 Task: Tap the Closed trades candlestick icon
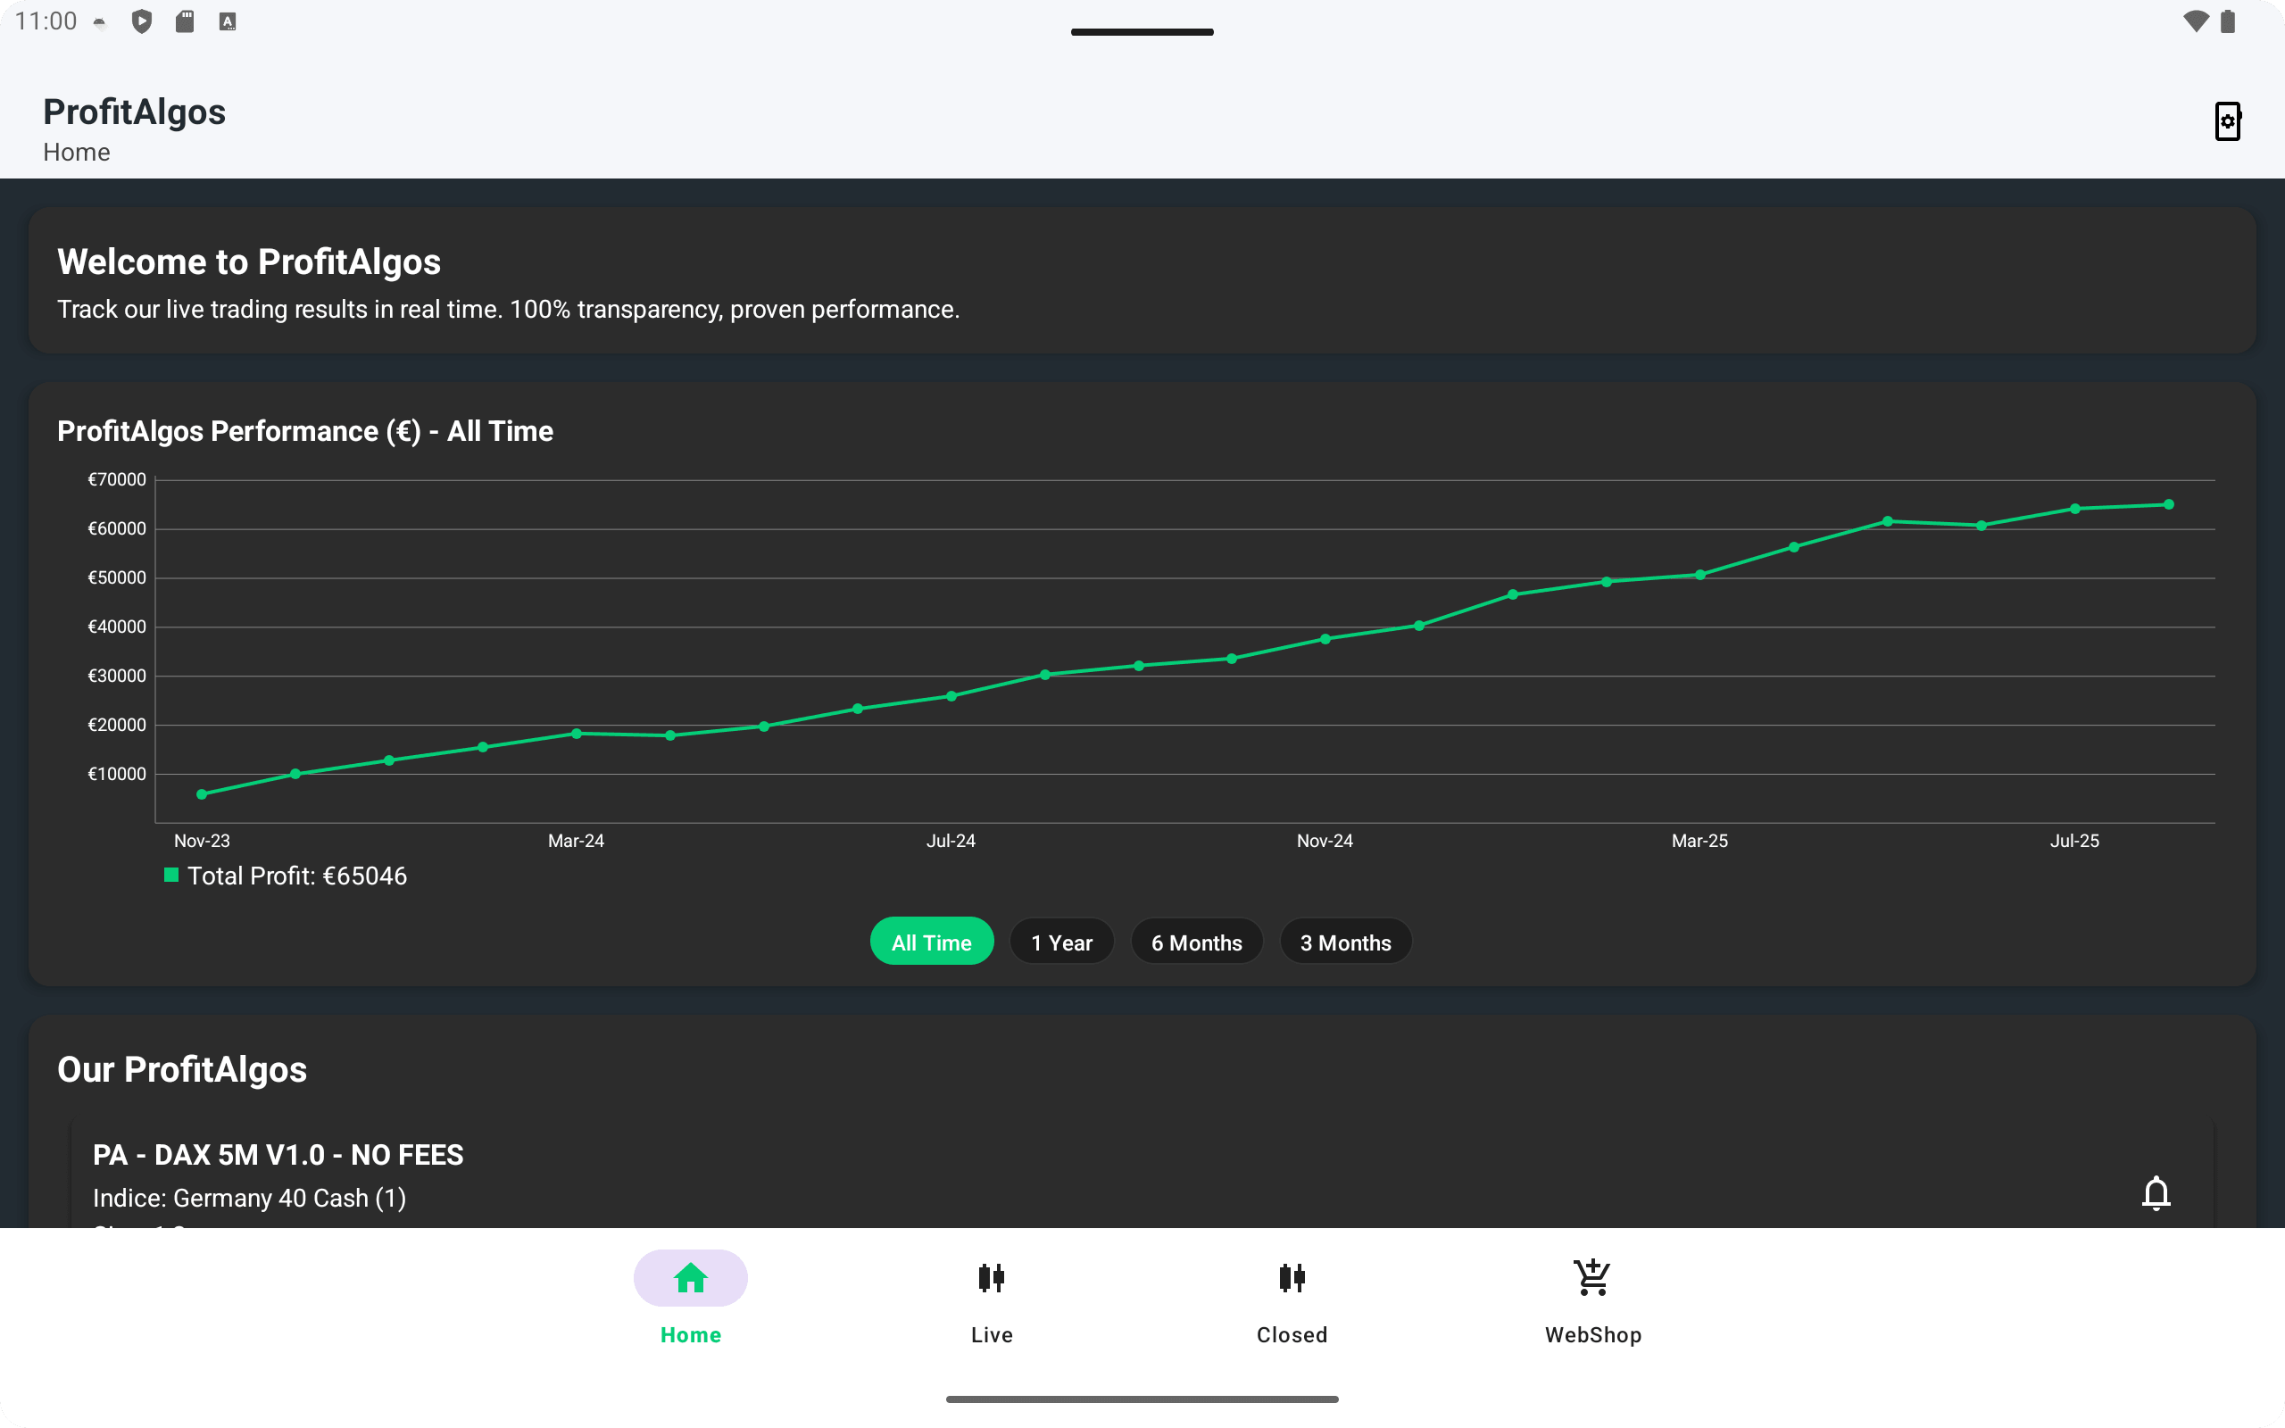1291,1278
